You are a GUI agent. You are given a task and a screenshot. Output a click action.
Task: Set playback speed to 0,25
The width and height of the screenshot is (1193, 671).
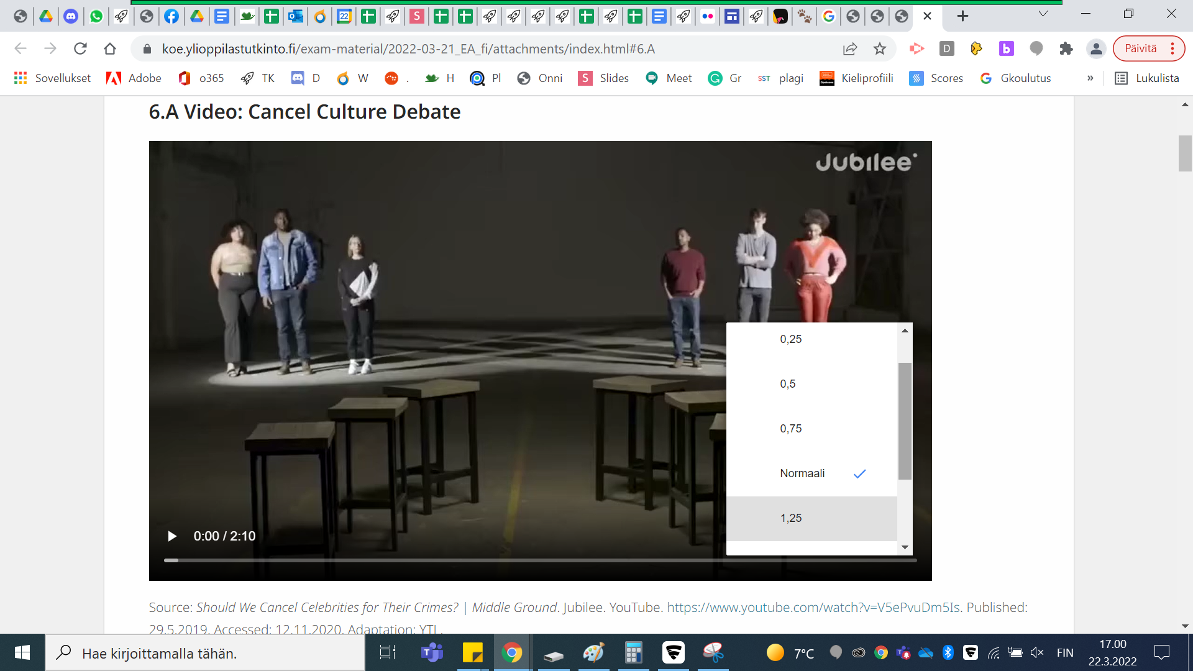tap(791, 339)
